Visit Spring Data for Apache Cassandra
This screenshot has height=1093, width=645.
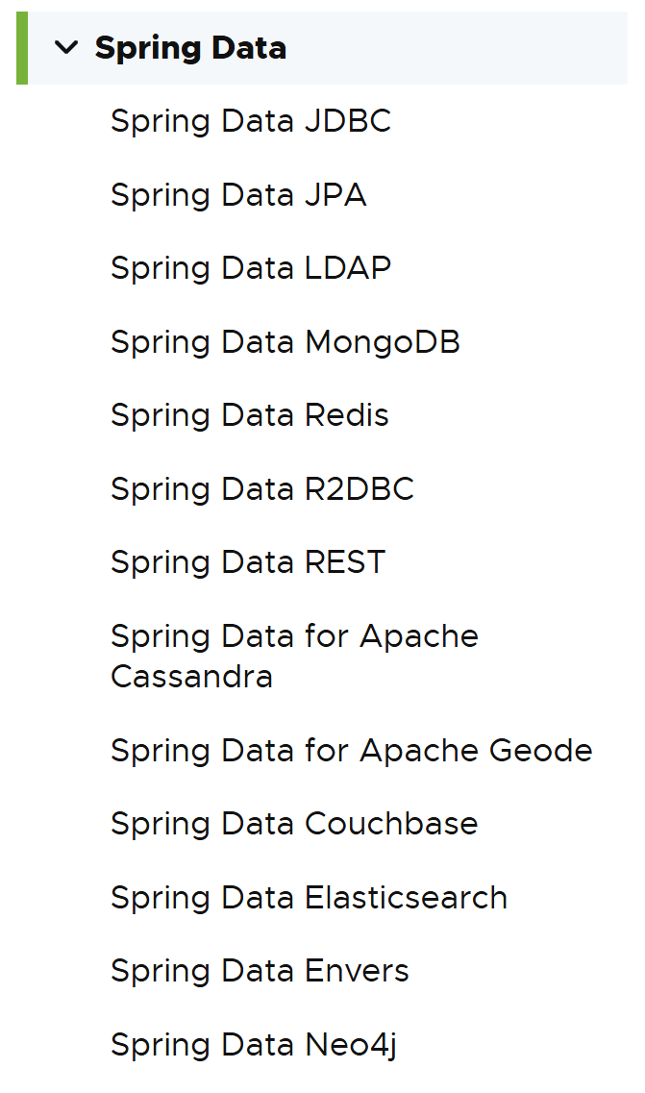pyautogui.click(x=294, y=636)
